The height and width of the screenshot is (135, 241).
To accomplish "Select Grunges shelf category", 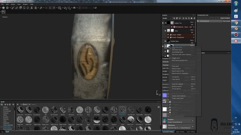I will coord(6,109).
